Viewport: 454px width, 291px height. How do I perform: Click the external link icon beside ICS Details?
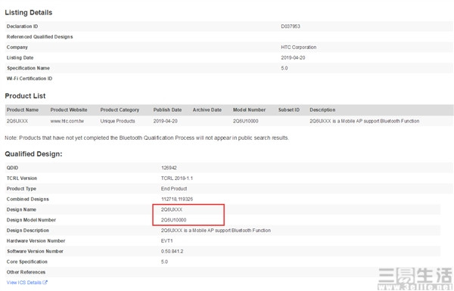[45, 283]
